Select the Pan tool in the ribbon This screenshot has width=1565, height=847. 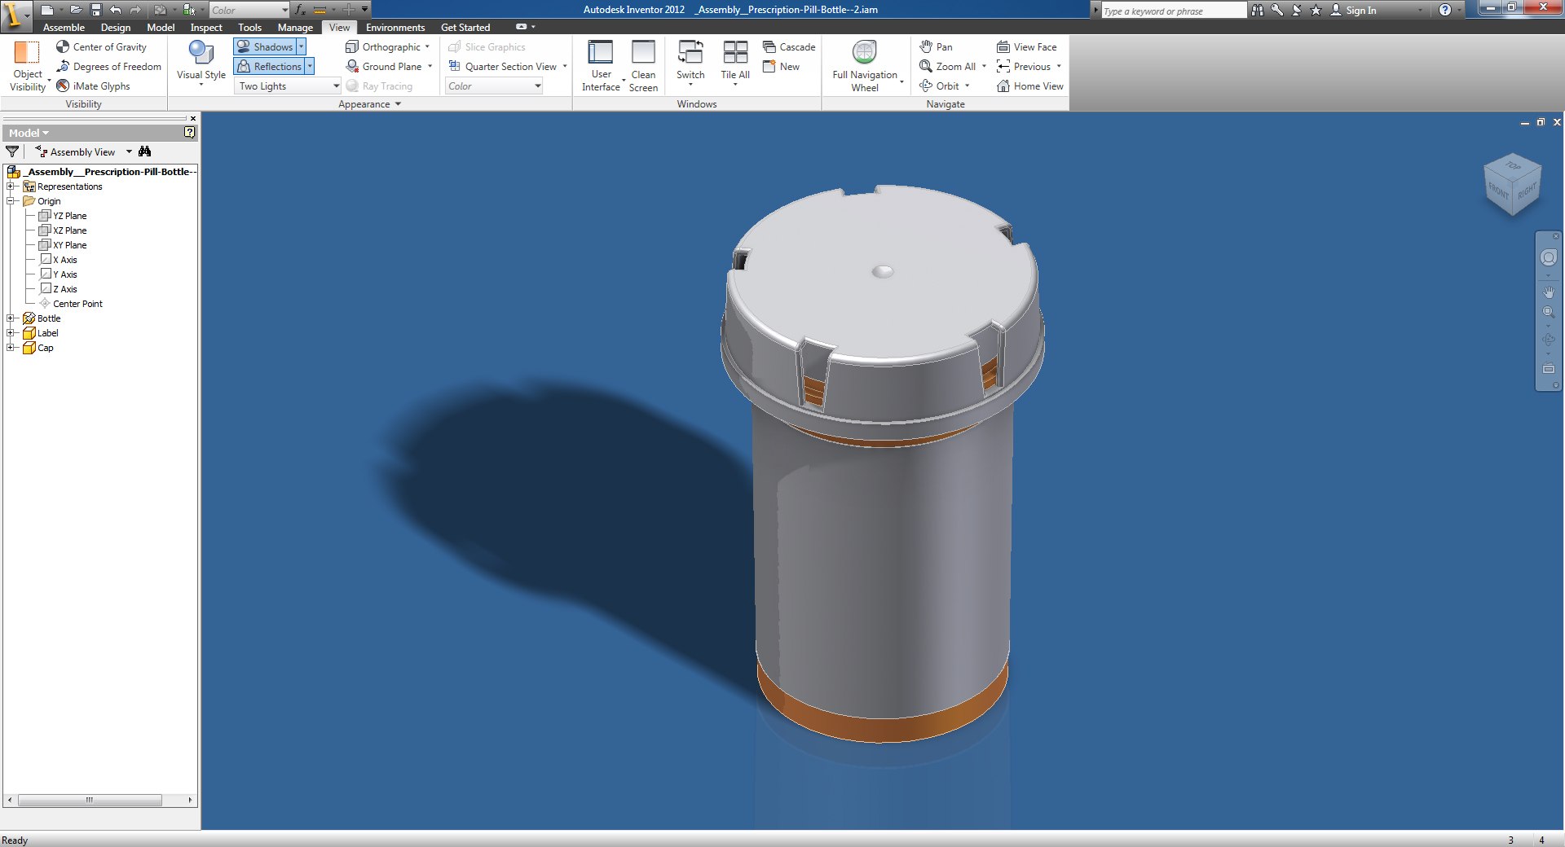936,47
